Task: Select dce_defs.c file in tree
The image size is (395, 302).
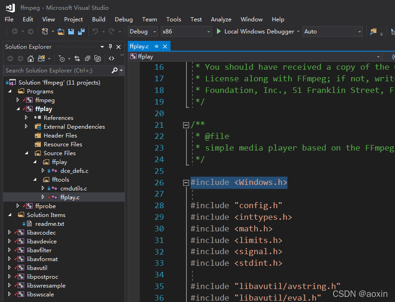Action: 74,171
